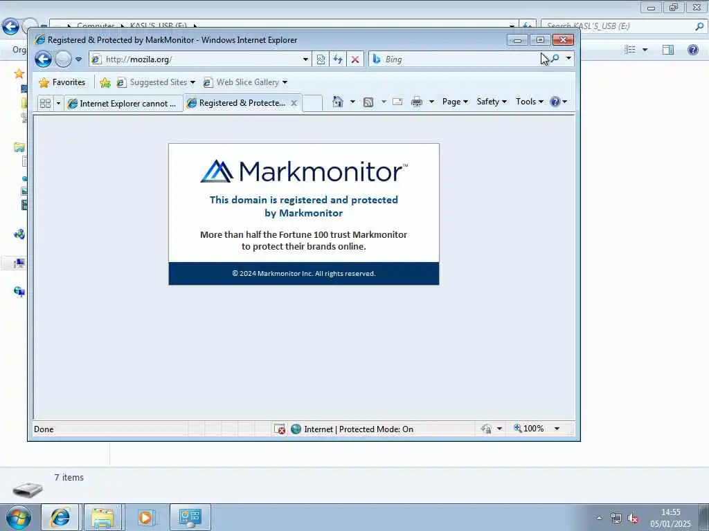The width and height of the screenshot is (709, 531).
Task: Click the status bar security lock icon
Action: coord(487,429)
